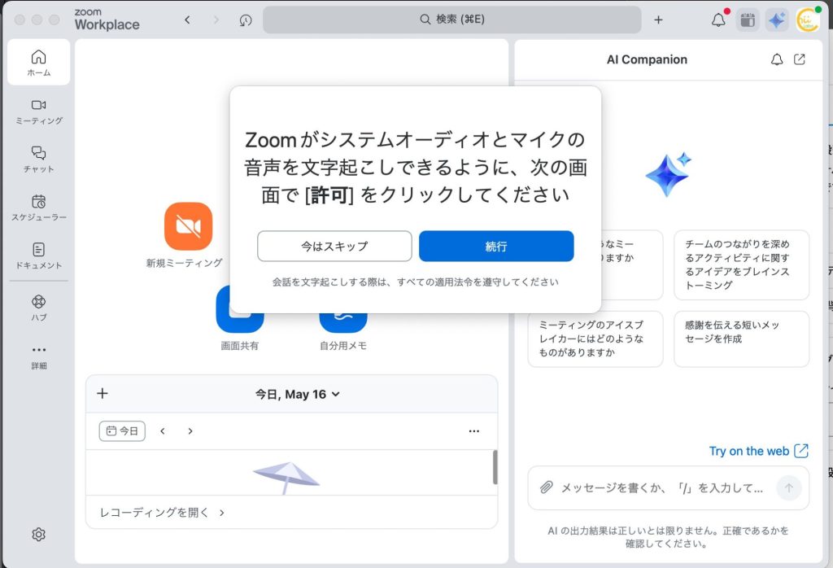The height and width of the screenshot is (568, 833).
Task: Expand the 今日, May 16 dropdown
Action: click(x=297, y=394)
